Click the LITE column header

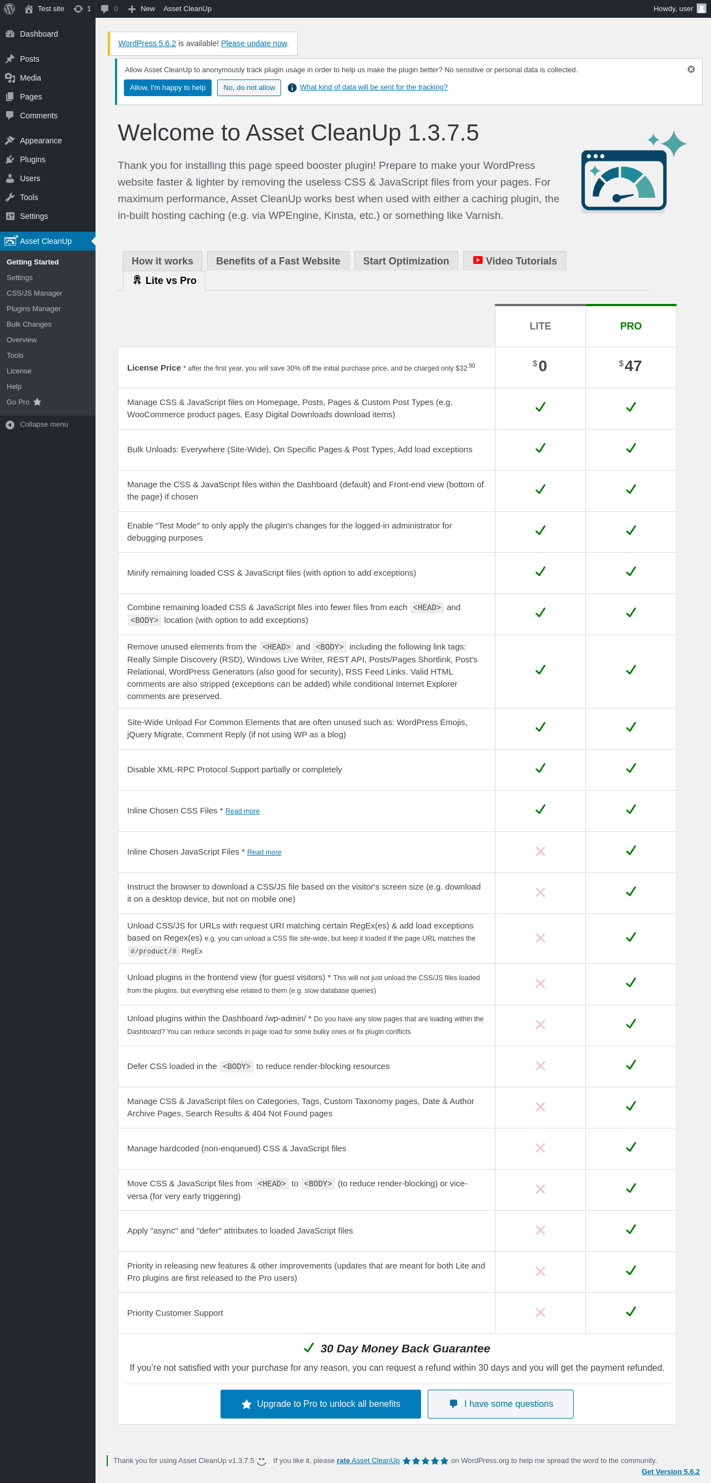tap(540, 326)
